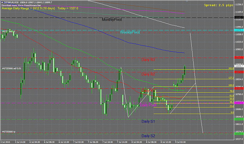Select the Daily Pivot label

point(148,105)
